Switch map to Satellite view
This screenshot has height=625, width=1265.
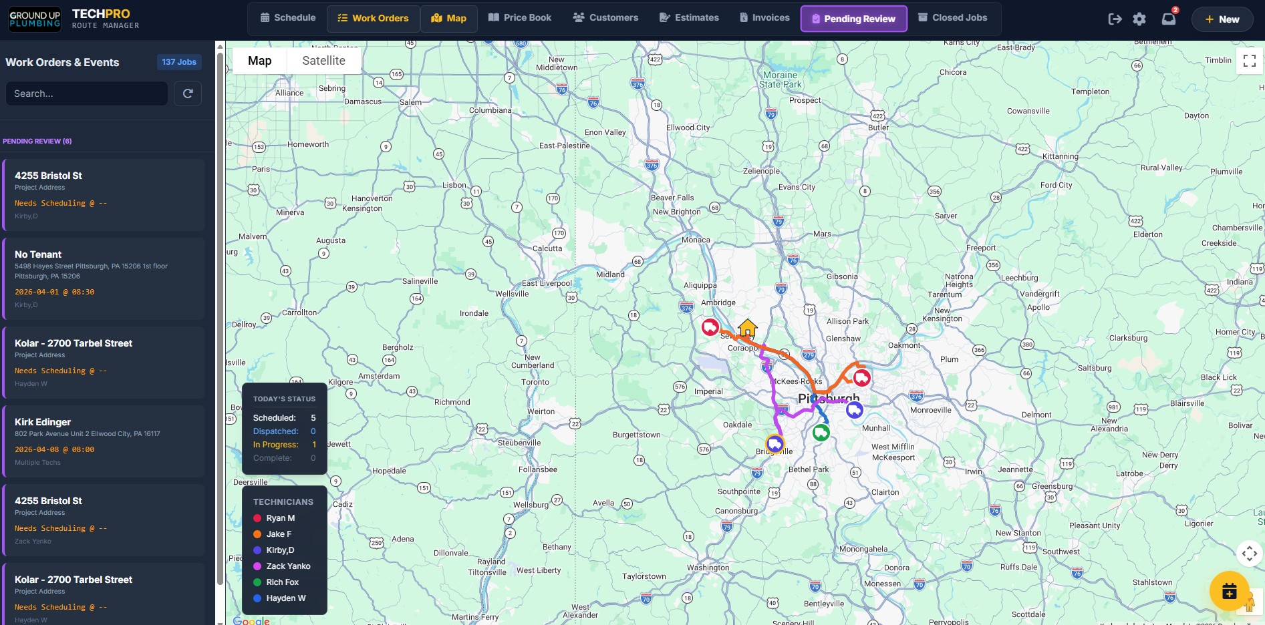pos(323,61)
